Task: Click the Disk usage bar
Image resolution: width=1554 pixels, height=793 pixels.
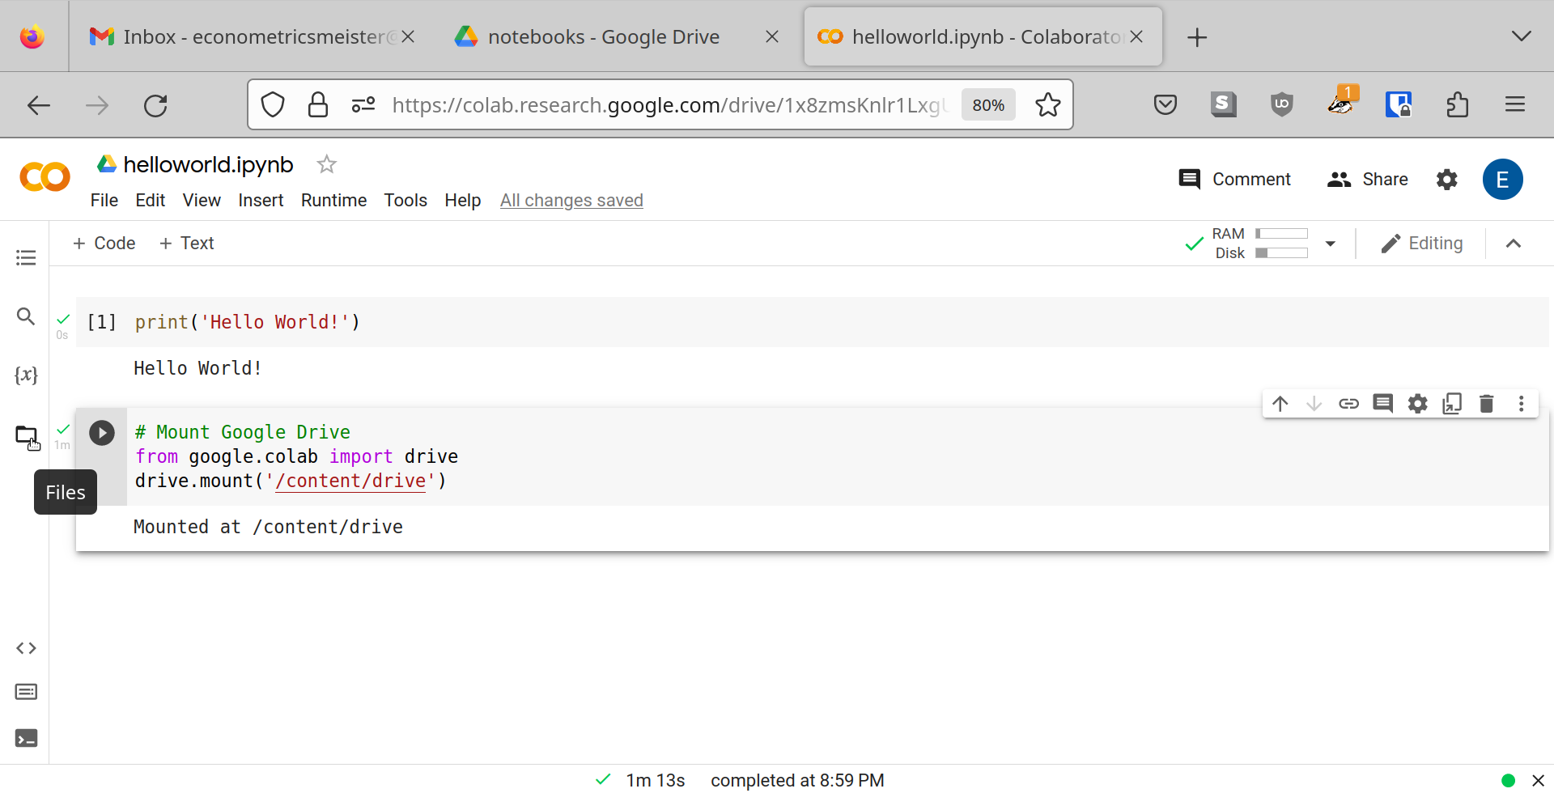Action: (1281, 253)
